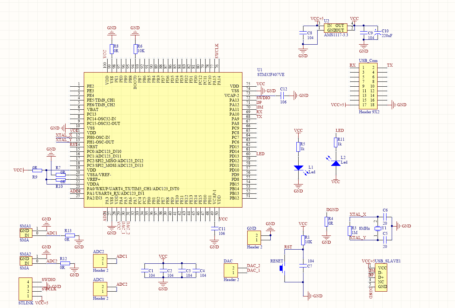The width and height of the screenshot is (455, 308).
Task: Select the crystal Y1 symbol
Action: pyautogui.click(x=377, y=228)
